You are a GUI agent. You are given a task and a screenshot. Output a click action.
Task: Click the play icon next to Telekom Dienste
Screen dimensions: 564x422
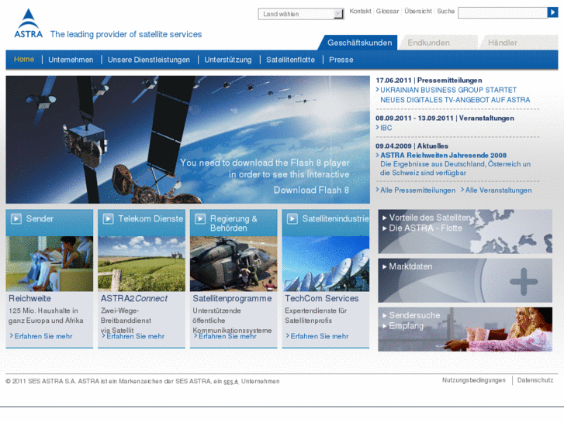click(109, 218)
